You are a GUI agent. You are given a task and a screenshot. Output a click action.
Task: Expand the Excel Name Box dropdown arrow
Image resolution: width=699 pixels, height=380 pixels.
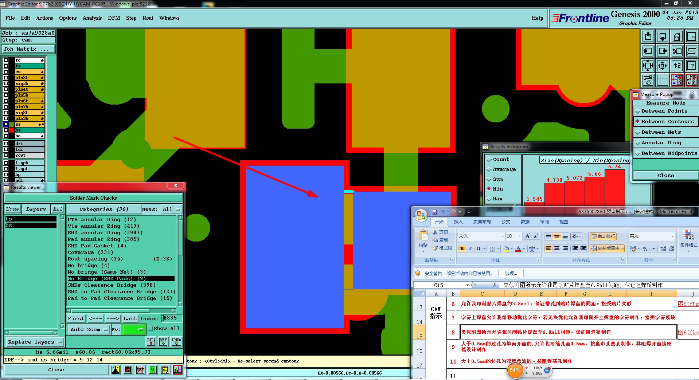[x=468, y=285]
